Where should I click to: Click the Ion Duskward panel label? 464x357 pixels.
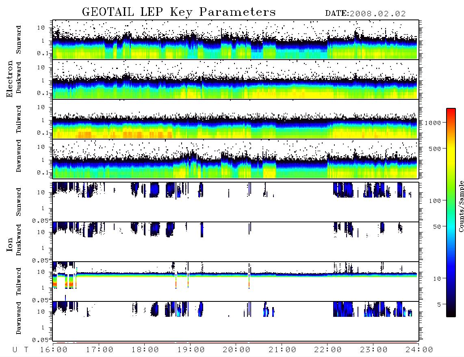click(x=19, y=240)
